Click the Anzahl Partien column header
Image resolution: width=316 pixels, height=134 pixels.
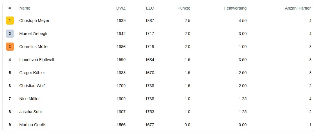tap(298, 8)
